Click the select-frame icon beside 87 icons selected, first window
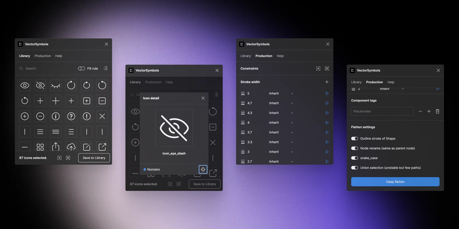The image size is (459, 229). coord(59,158)
